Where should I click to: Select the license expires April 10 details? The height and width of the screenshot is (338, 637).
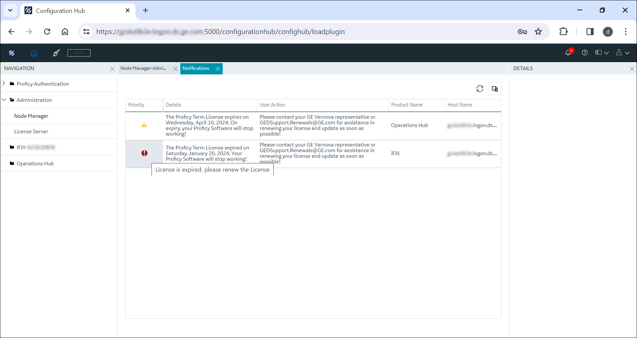[209, 125]
